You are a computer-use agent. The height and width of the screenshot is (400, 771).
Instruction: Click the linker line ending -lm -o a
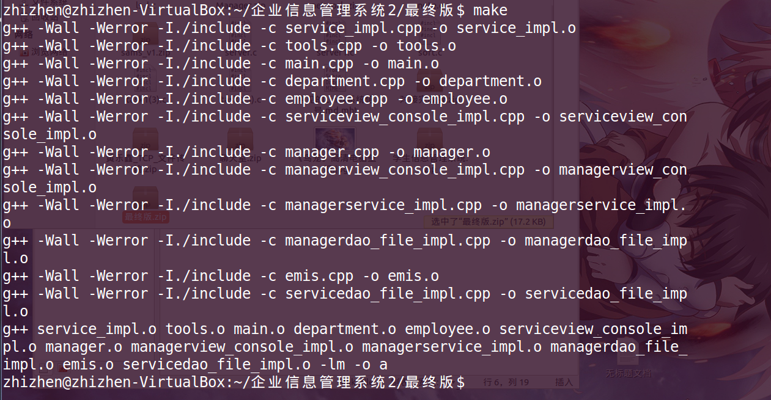pos(345,347)
